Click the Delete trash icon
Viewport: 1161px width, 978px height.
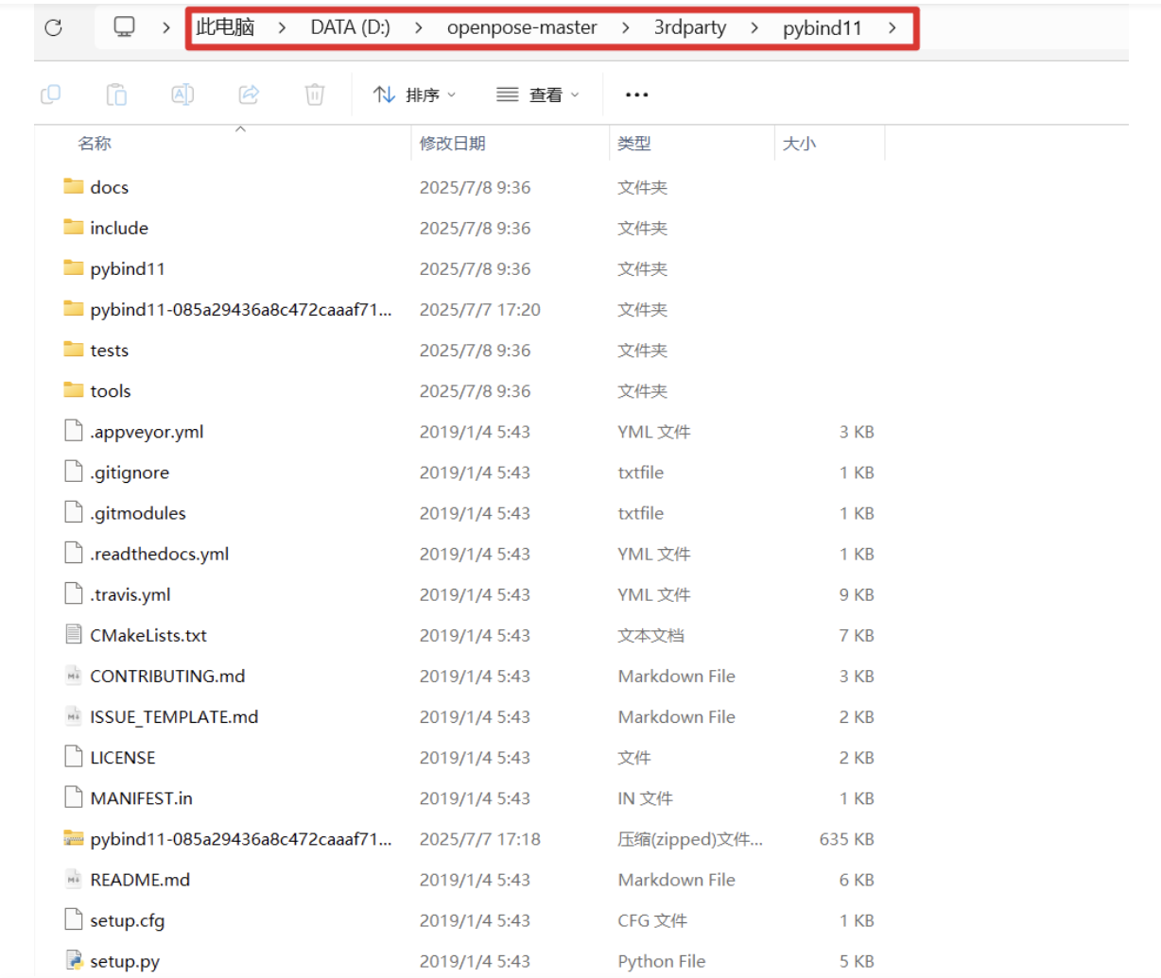[x=314, y=94]
